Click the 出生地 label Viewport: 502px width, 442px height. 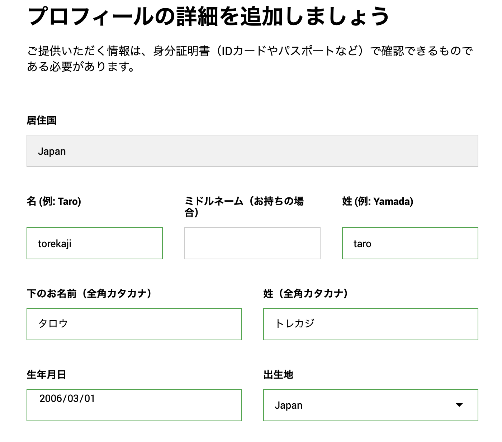click(278, 375)
